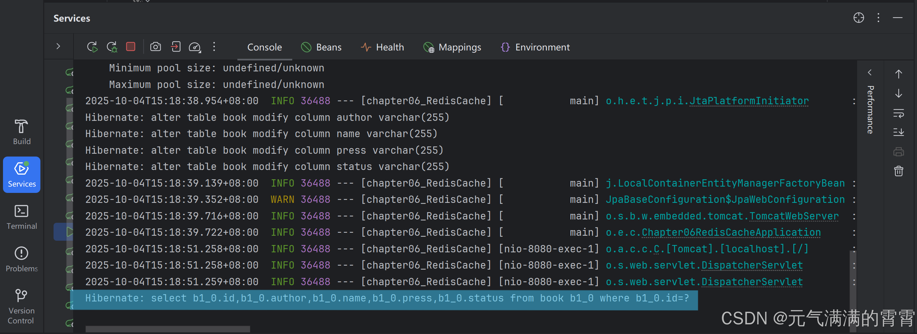917x334 pixels.
Task: Click the Exit application icon in toolbar
Action: 176,46
